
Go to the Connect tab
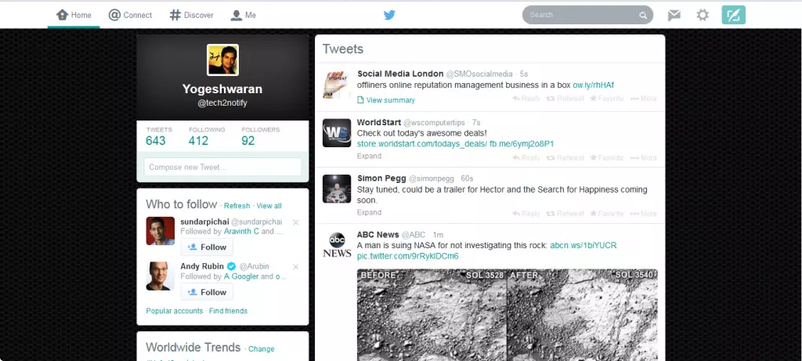pos(130,15)
